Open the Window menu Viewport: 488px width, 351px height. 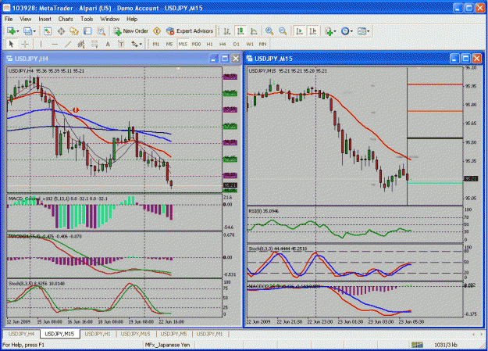[x=109, y=19]
